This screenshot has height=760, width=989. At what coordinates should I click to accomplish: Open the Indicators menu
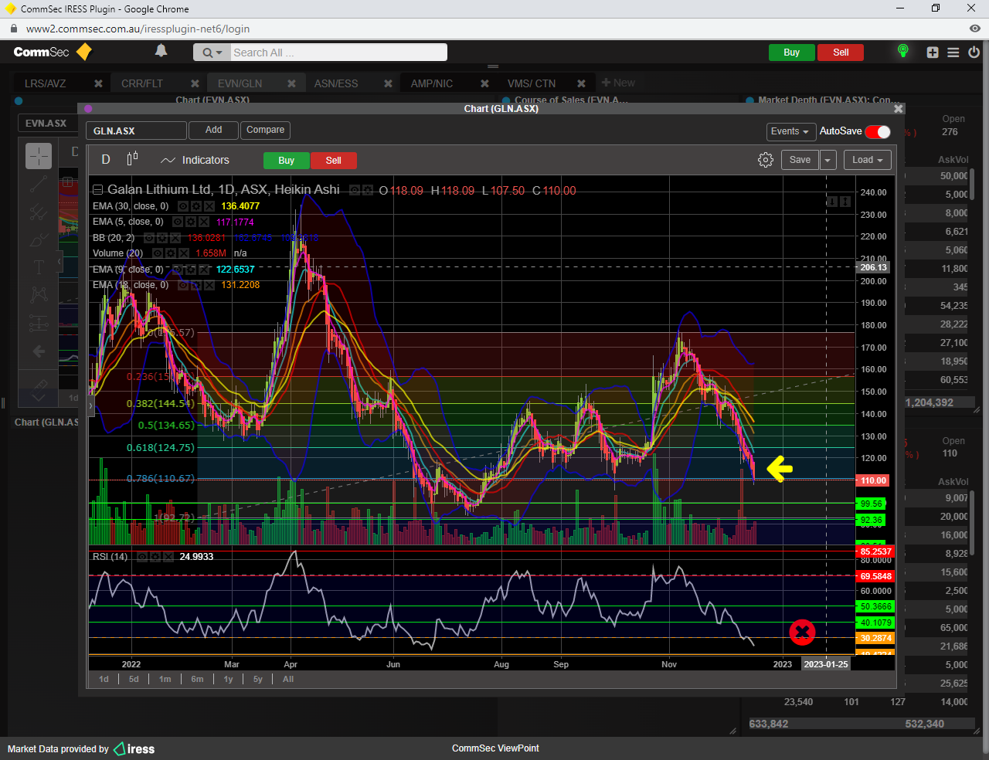click(195, 160)
